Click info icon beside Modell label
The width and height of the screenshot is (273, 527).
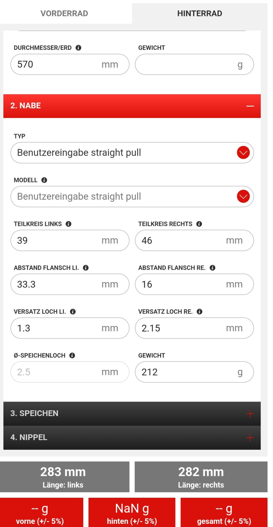pyautogui.click(x=44, y=180)
